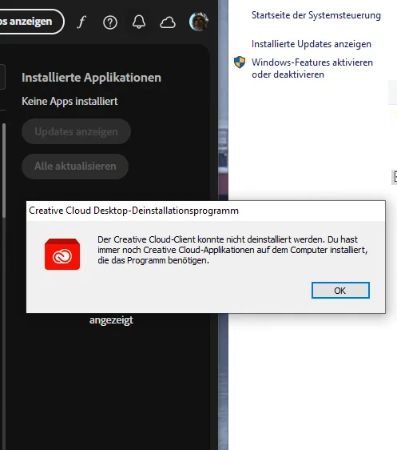The image size is (397, 450).
Task: Open 'Startseite der Systemsteuerung' link
Action: point(316,15)
